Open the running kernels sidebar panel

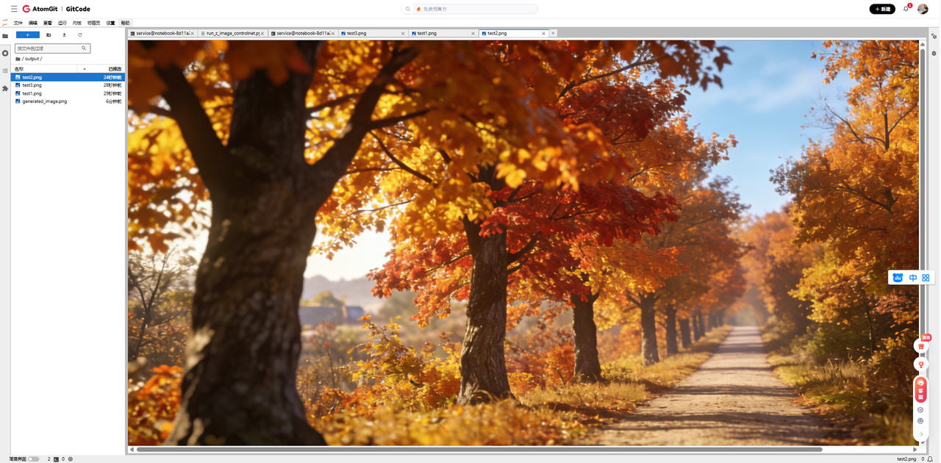point(5,53)
